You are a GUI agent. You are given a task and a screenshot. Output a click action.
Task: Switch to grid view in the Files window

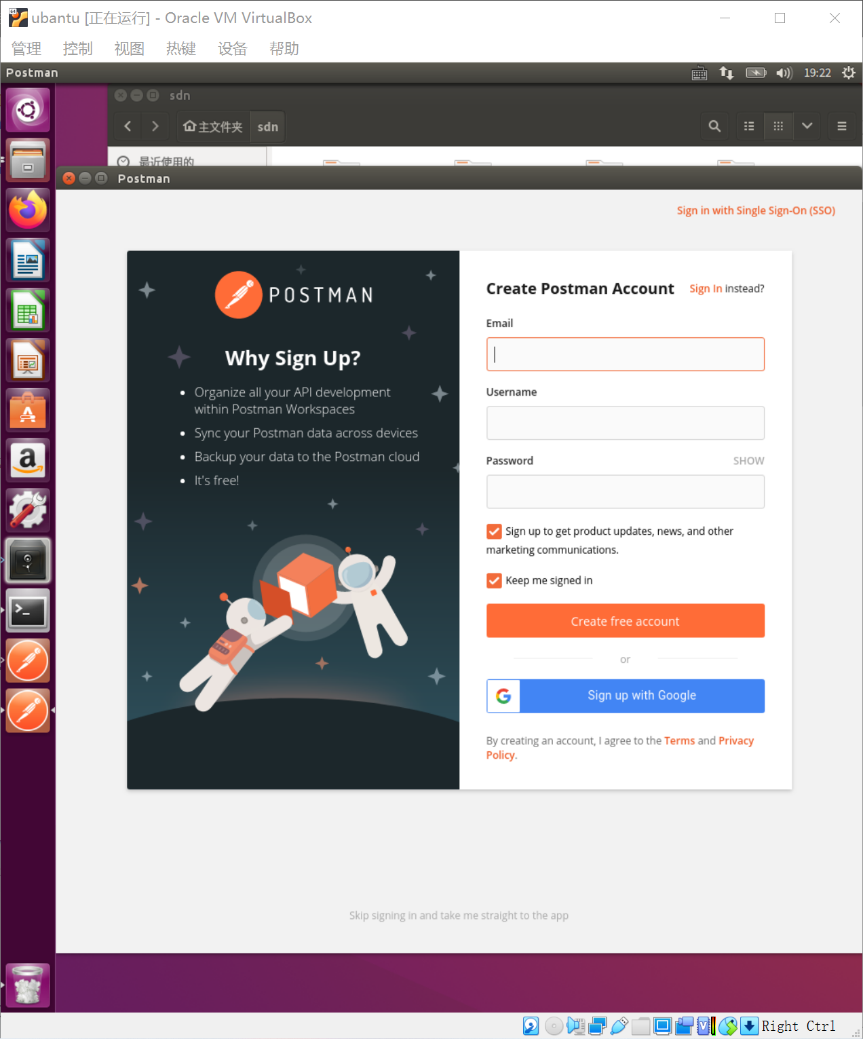(x=778, y=126)
